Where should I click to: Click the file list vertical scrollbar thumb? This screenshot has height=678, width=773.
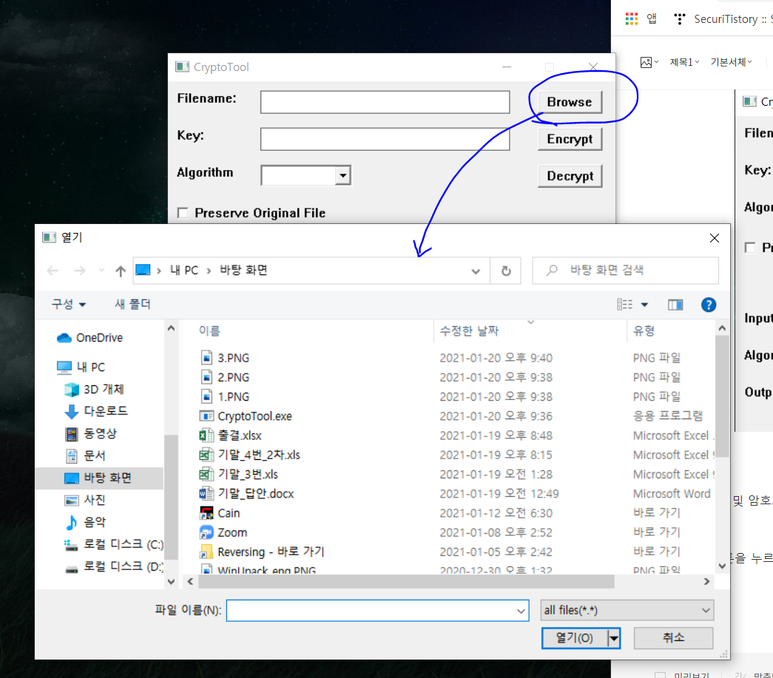point(722,396)
